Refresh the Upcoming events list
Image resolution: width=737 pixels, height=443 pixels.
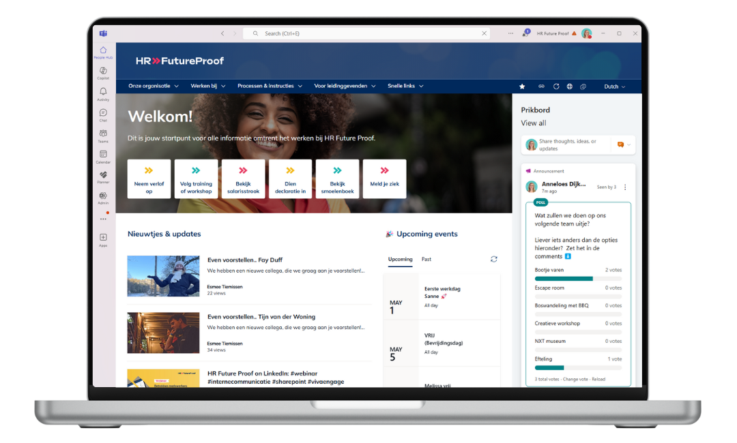click(493, 259)
